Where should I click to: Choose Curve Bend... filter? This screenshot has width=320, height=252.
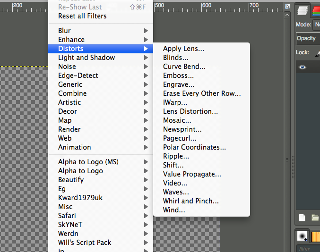point(201,67)
